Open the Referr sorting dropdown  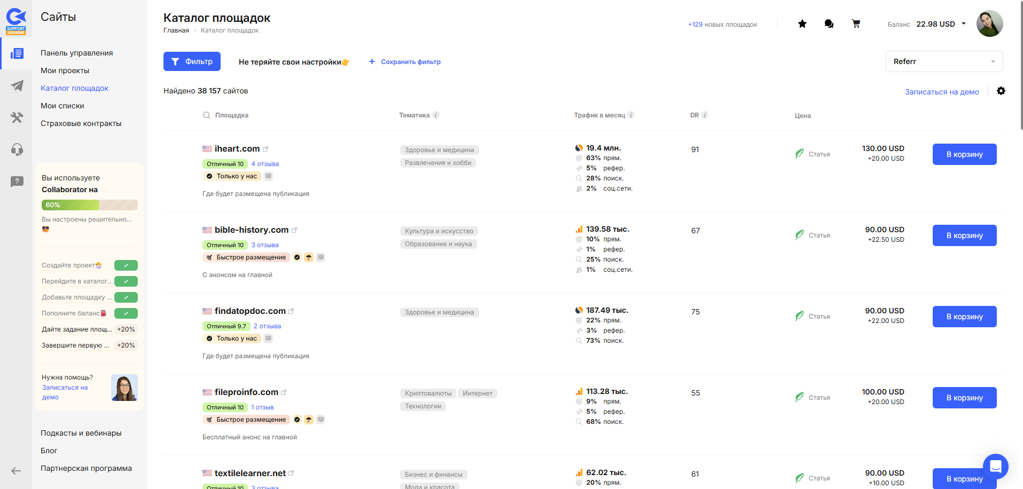[943, 61]
